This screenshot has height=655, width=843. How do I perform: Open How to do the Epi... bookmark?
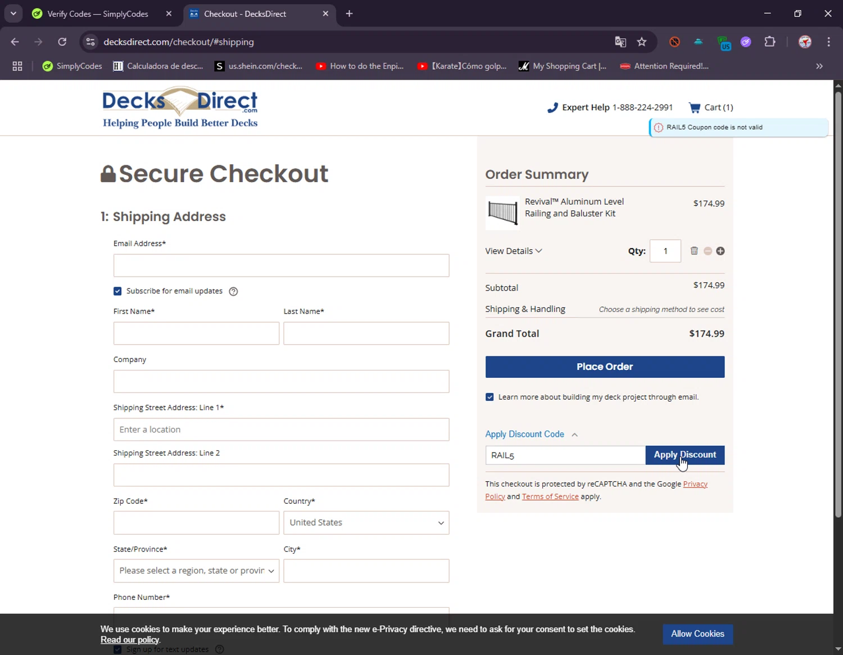pos(360,66)
